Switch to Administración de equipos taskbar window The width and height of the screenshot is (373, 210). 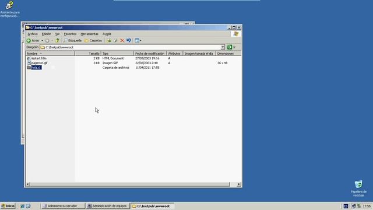(108, 206)
